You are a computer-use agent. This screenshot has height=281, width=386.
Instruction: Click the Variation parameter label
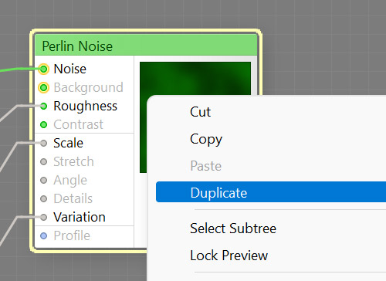pyautogui.click(x=80, y=217)
